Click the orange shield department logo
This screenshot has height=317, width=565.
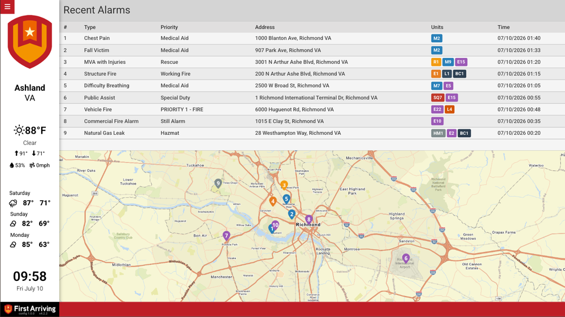point(30,41)
